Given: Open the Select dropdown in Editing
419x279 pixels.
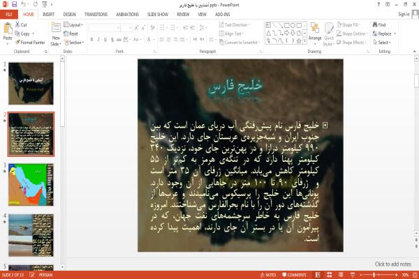Looking at the screenshot, I should click(x=382, y=43).
